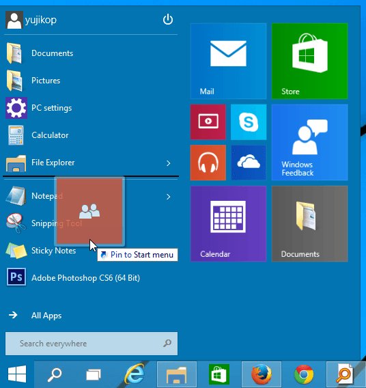Expand the File Explorer jump list arrow
This screenshot has height=388, width=366.
tap(169, 163)
